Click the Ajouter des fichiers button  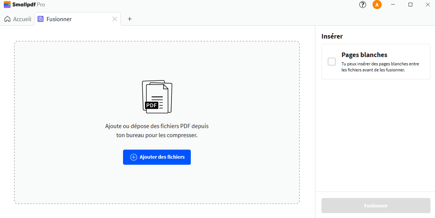(x=157, y=157)
